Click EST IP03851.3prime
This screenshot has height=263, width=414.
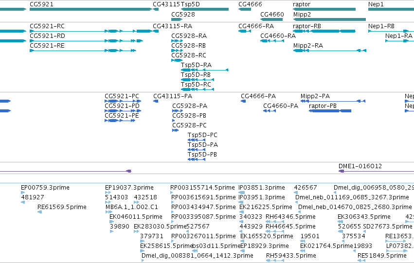(x=242, y=193)
